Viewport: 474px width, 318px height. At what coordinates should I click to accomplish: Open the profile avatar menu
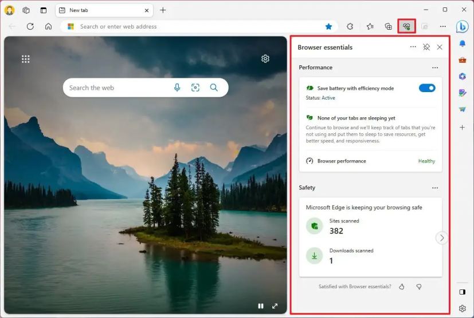(x=9, y=10)
